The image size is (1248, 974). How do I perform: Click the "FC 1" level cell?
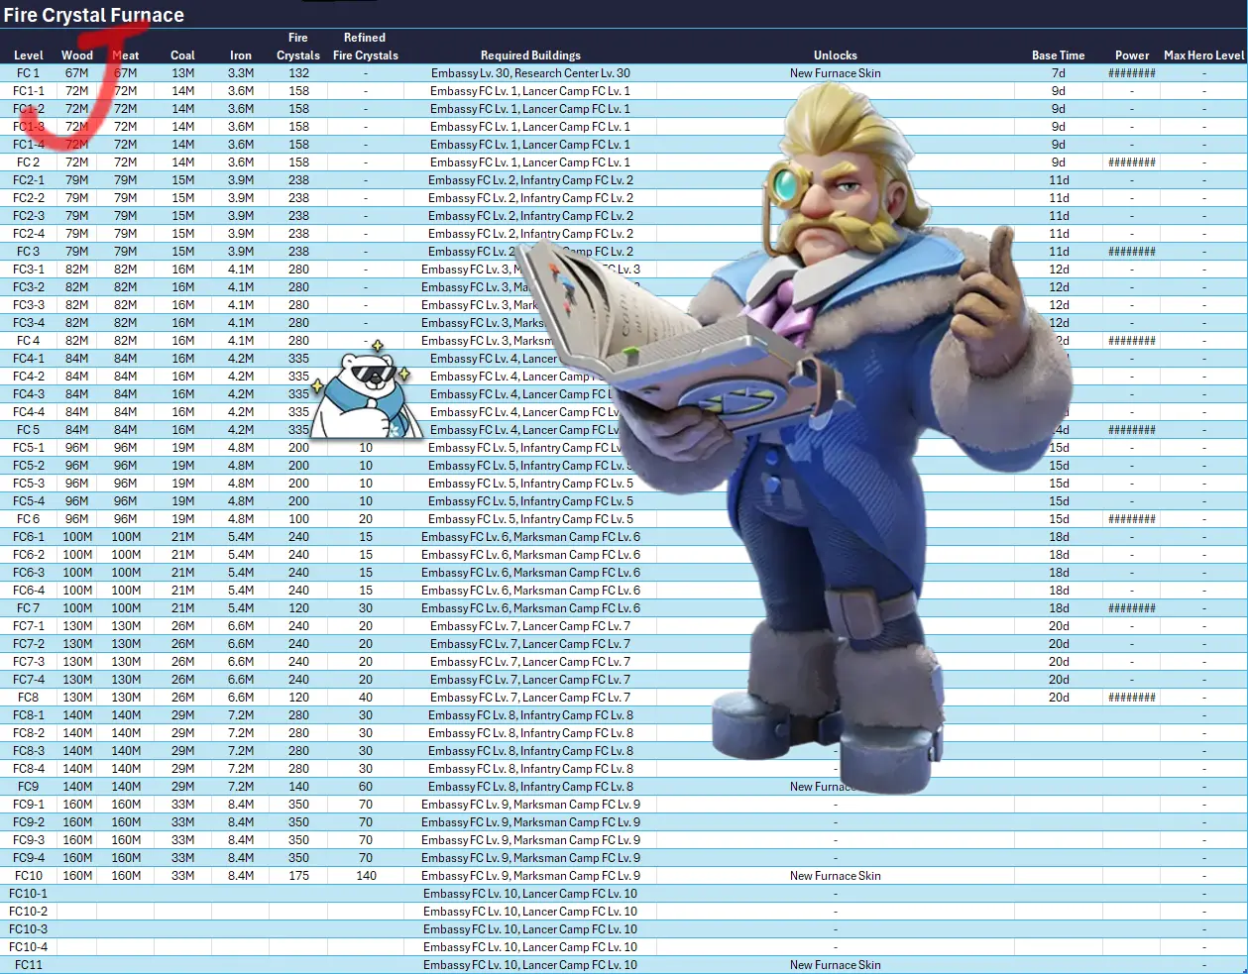29,73
